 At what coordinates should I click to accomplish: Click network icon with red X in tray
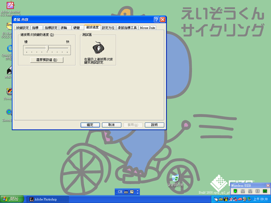click(235, 199)
